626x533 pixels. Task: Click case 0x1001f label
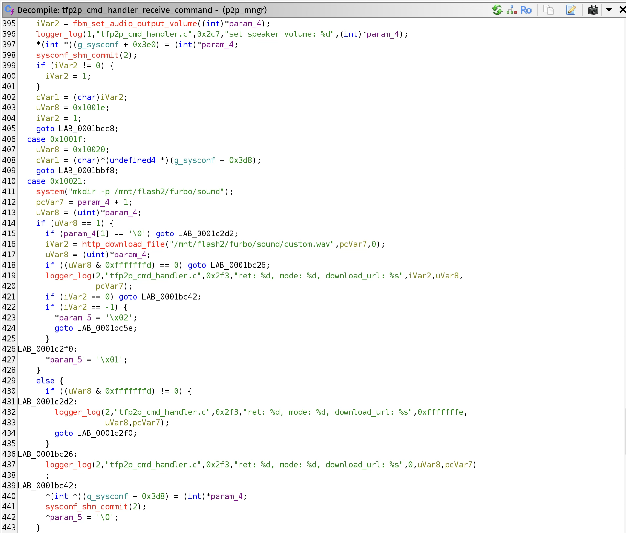pyautogui.click(x=56, y=139)
